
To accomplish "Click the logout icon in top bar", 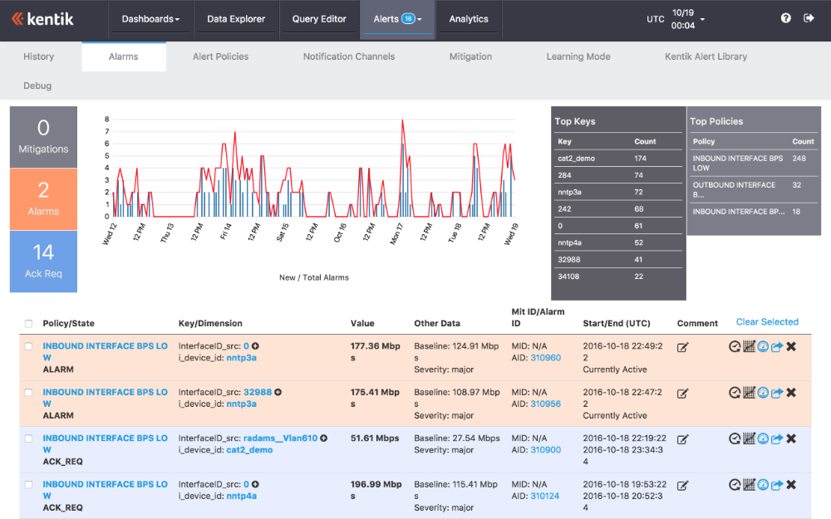I will (809, 18).
